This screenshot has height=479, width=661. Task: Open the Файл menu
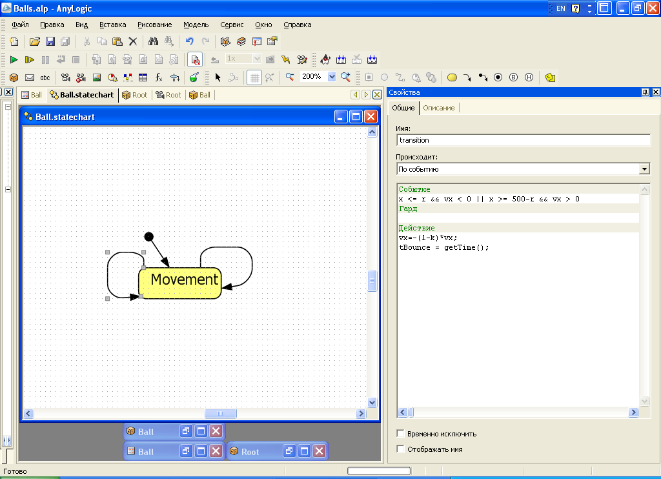click(20, 25)
